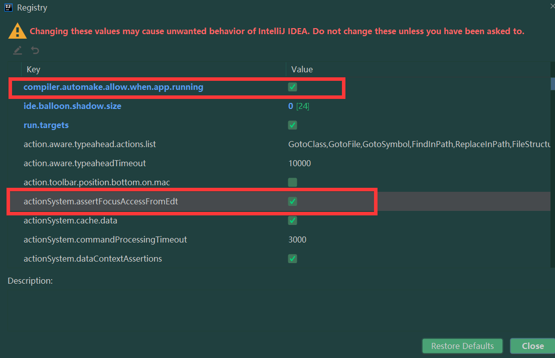Click the value 10000
The height and width of the screenshot is (358, 555).
tap(299, 163)
